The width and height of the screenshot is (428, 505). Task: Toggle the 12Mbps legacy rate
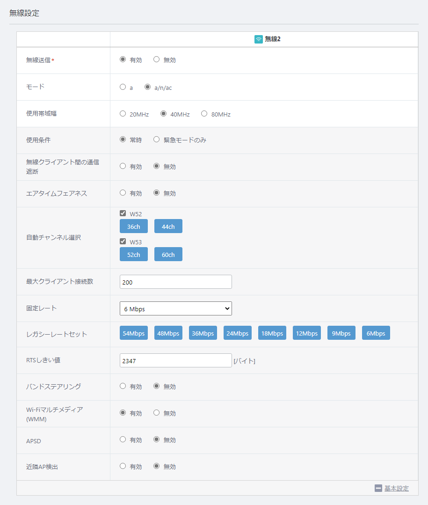coord(307,333)
